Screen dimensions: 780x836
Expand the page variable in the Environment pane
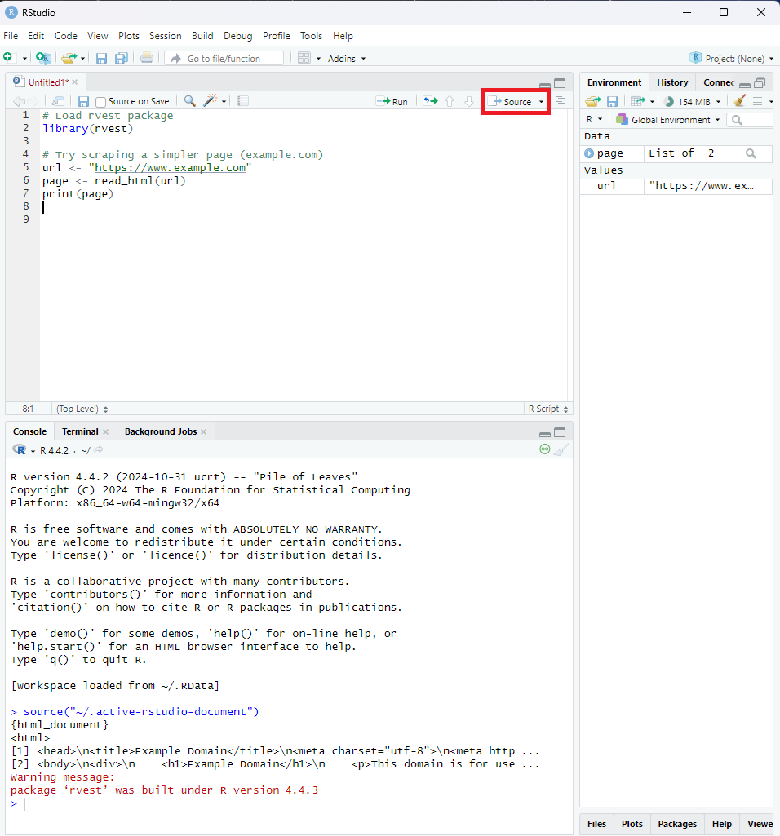592,153
